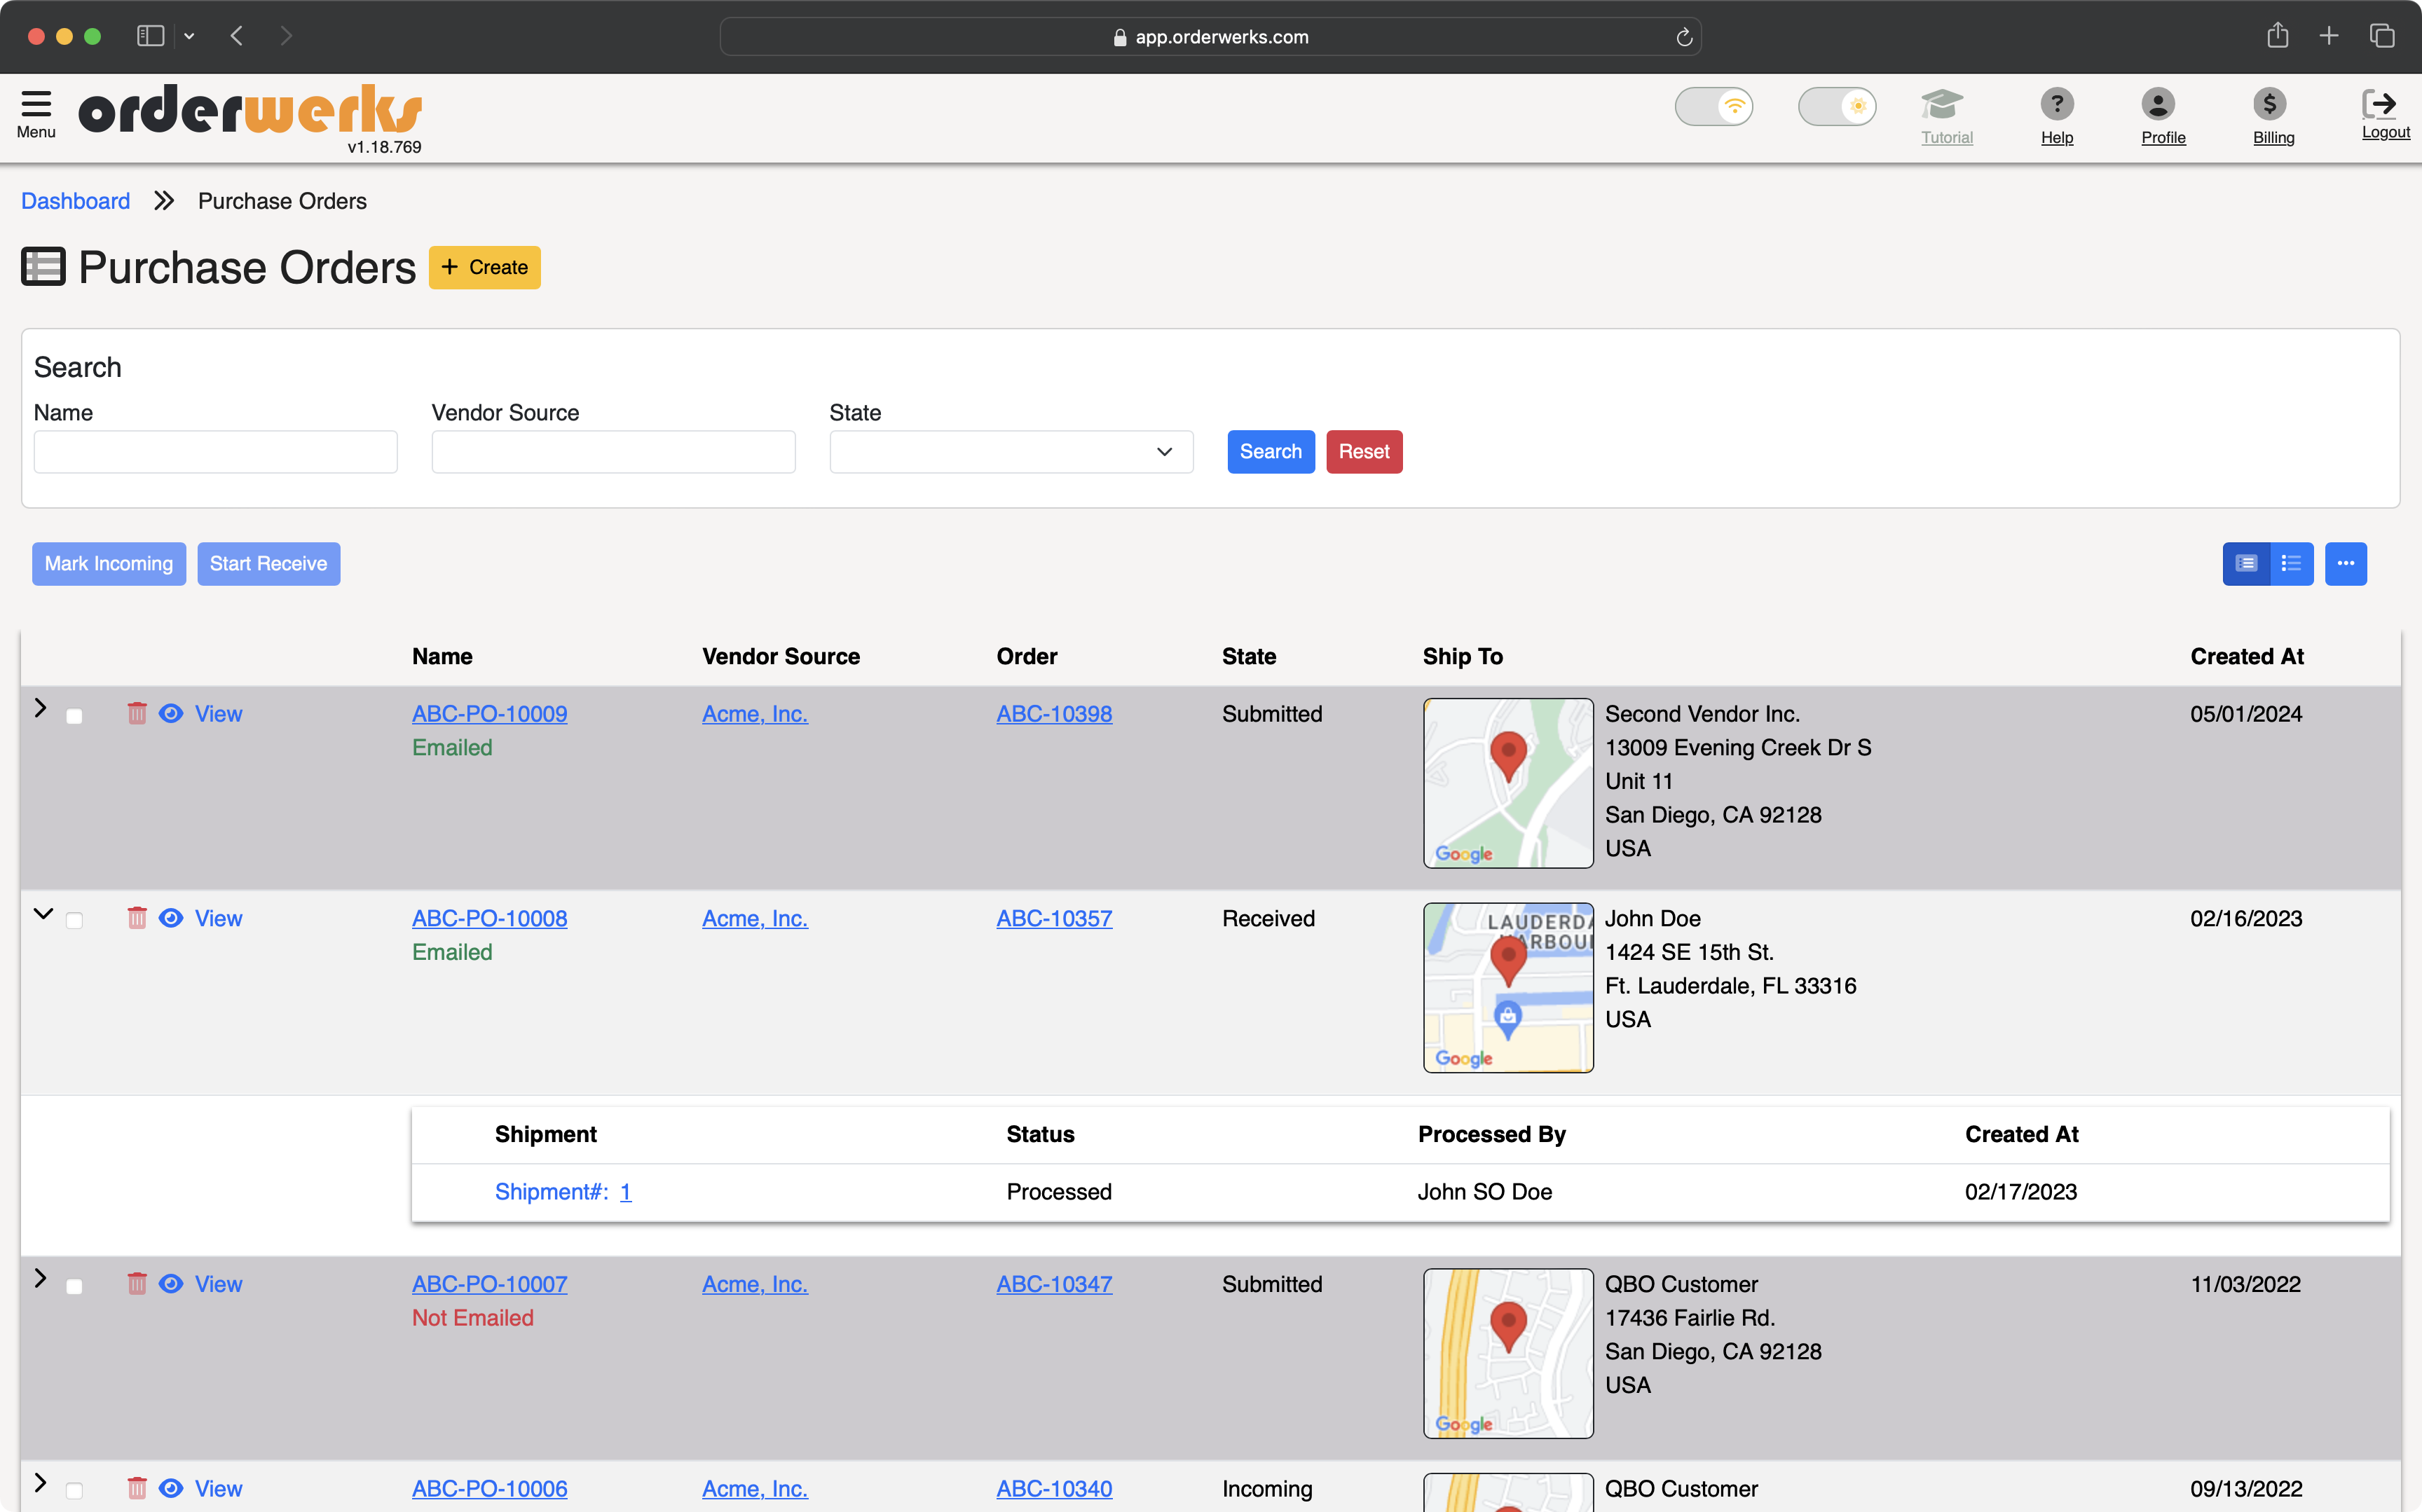Image resolution: width=2422 pixels, height=1512 pixels.
Task: Expand the ABC-PO-10009 row
Action: [x=41, y=708]
